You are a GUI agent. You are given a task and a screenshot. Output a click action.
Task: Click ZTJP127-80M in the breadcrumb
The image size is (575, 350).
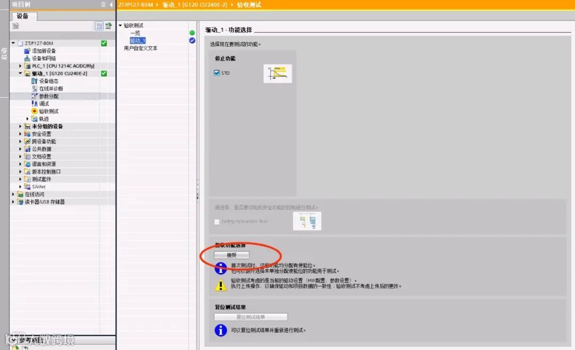coord(135,5)
